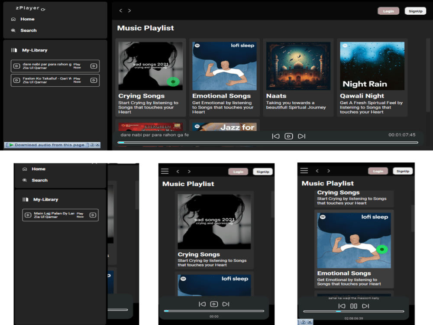
Task: Select Search label in mobile sidebar screenshot
Action: point(39,180)
